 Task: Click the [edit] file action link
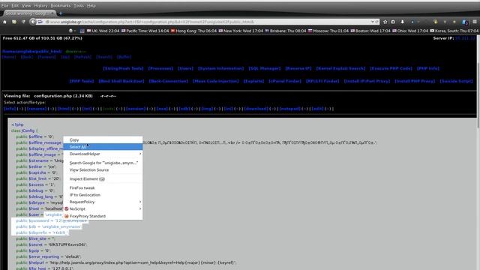tap(317, 109)
